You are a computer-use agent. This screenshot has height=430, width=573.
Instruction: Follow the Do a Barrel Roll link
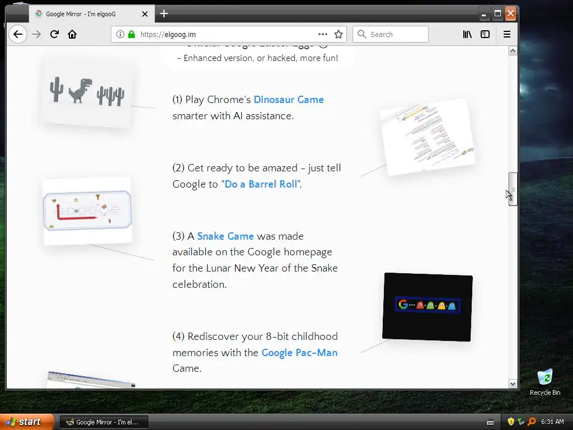(x=261, y=184)
